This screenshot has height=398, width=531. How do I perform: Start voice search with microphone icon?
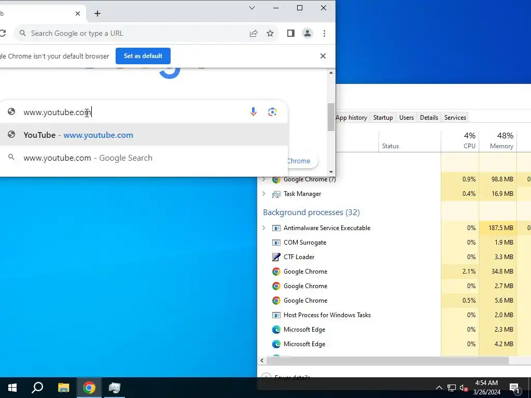click(253, 112)
